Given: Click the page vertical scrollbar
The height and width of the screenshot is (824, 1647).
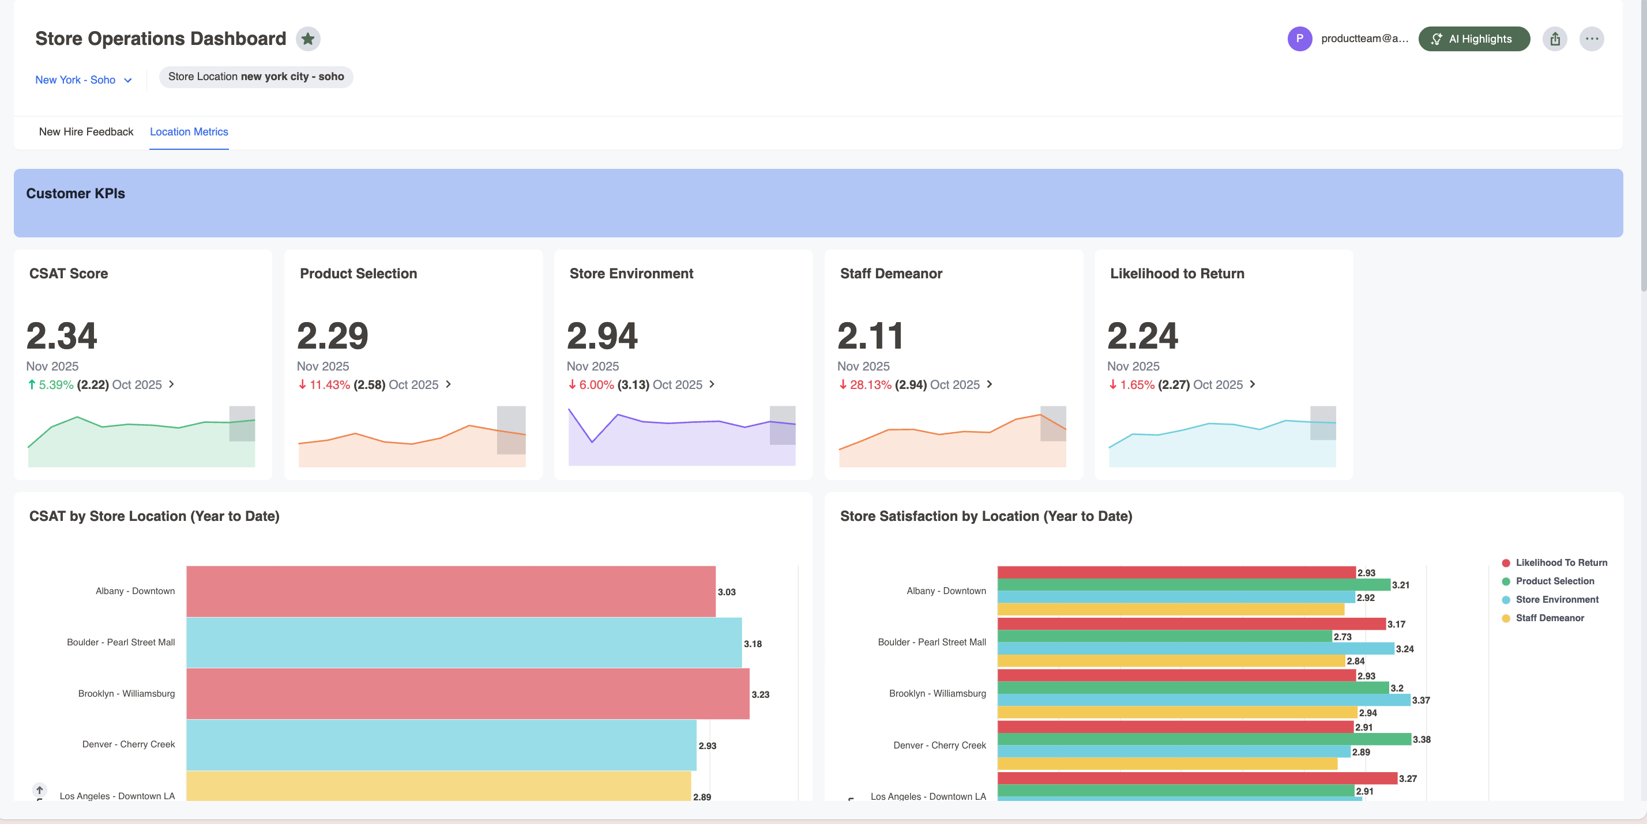Looking at the screenshot, I should [1643, 147].
